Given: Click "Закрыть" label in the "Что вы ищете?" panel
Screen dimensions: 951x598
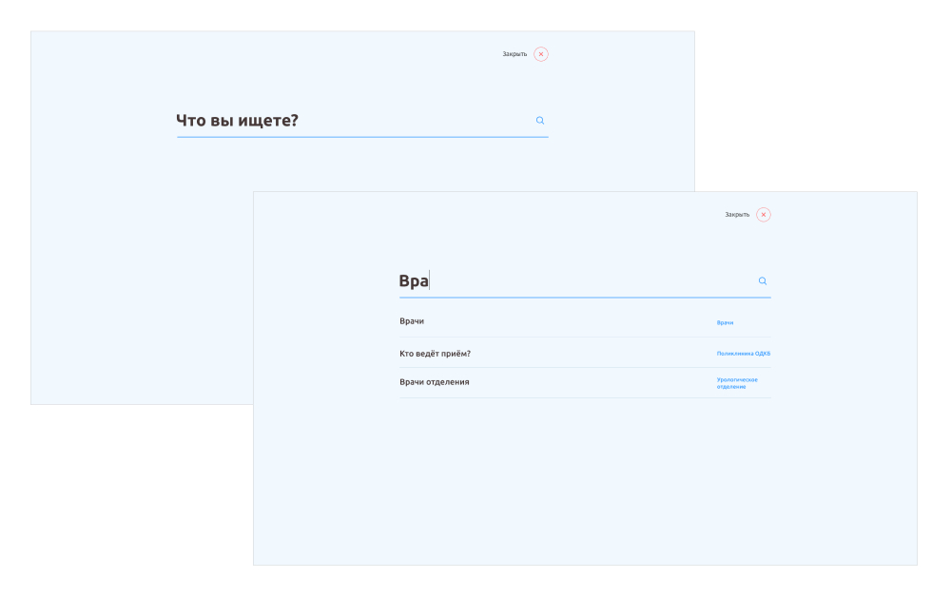Looking at the screenshot, I should click(514, 54).
